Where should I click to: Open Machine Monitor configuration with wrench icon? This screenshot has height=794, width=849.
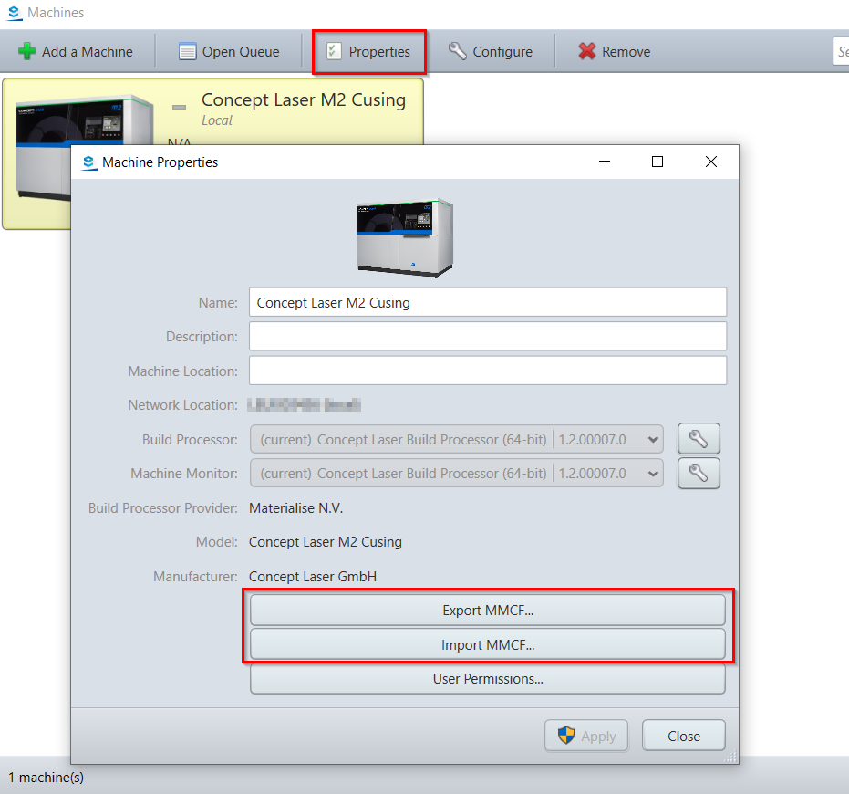coord(699,473)
